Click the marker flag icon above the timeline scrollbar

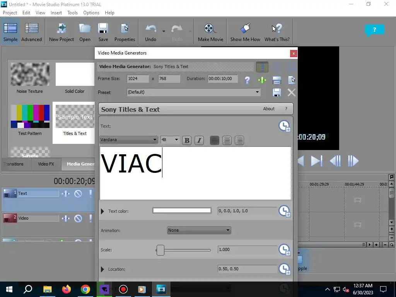point(391,177)
